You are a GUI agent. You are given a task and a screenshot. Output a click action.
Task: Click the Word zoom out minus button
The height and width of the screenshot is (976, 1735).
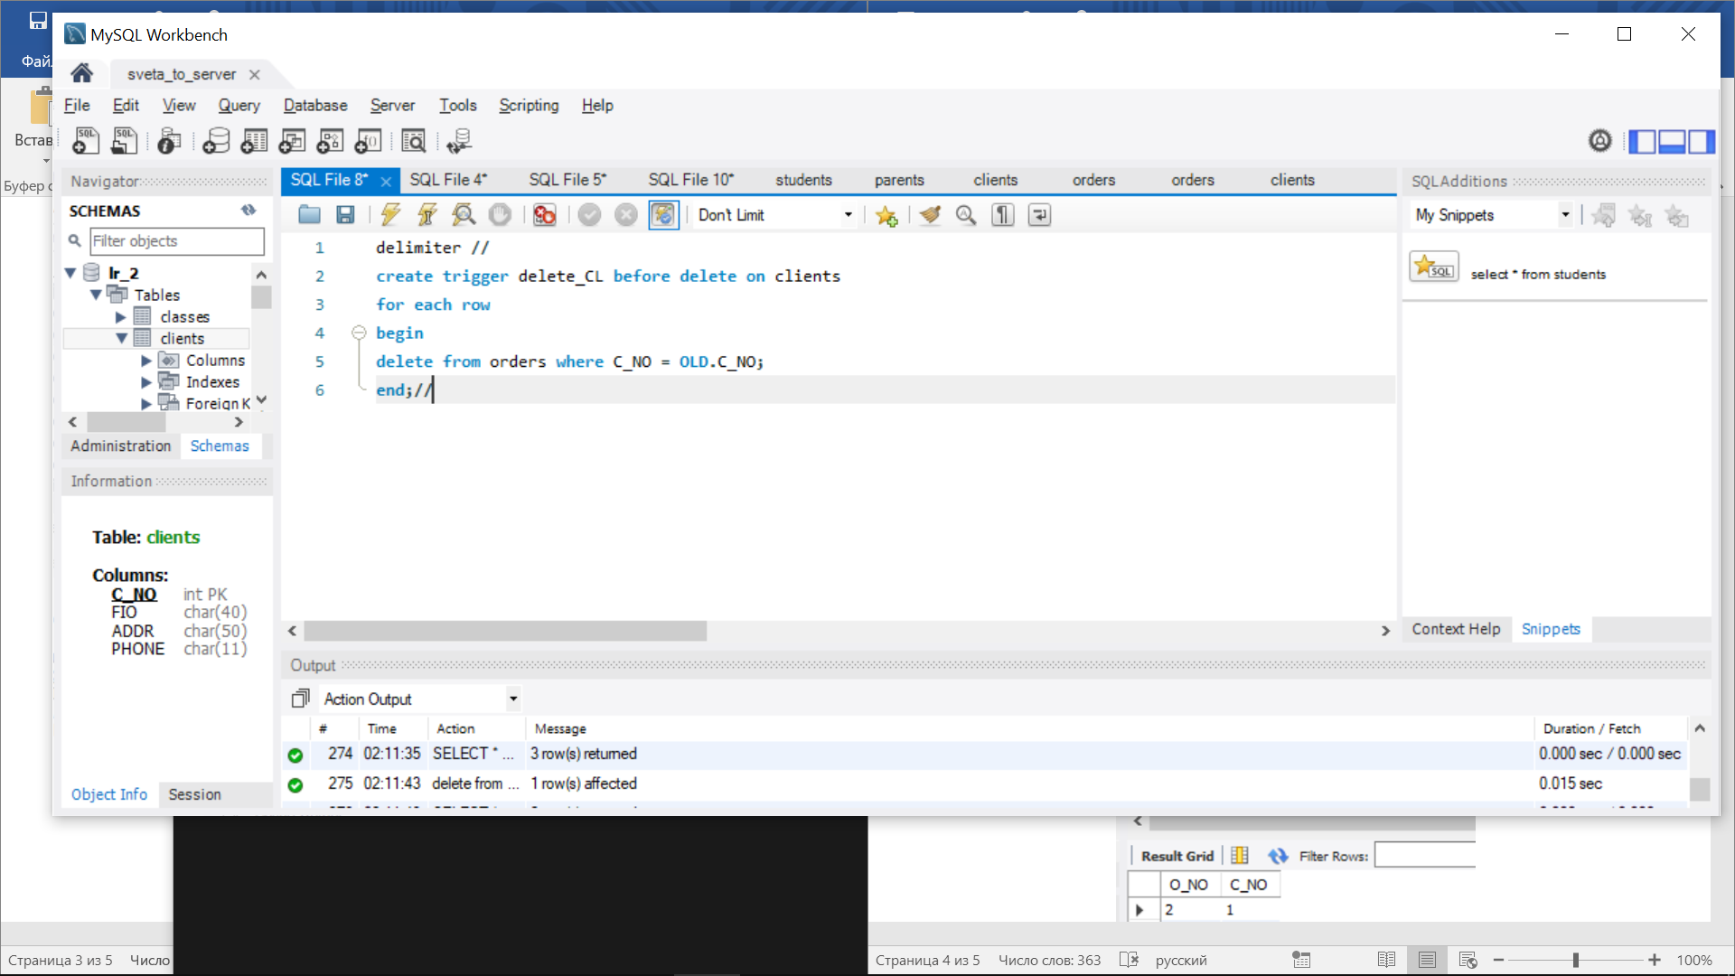point(1498,960)
